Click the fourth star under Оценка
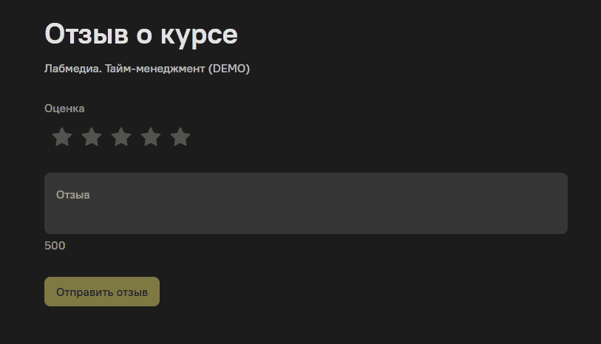The image size is (601, 344). pos(151,137)
